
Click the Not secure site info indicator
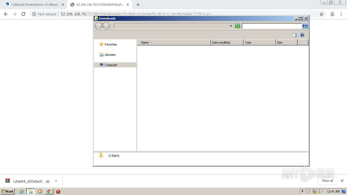[x=44, y=14]
